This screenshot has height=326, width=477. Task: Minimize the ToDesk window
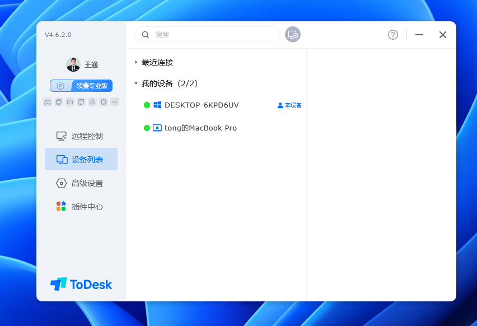pyautogui.click(x=419, y=35)
